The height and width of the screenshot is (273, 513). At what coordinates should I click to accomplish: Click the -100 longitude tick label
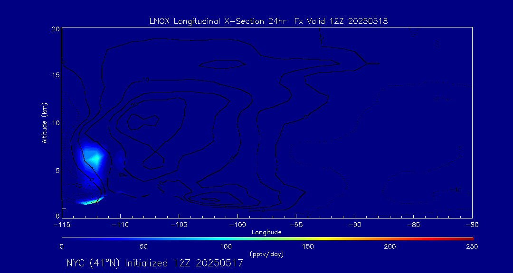pyautogui.click(x=237, y=224)
